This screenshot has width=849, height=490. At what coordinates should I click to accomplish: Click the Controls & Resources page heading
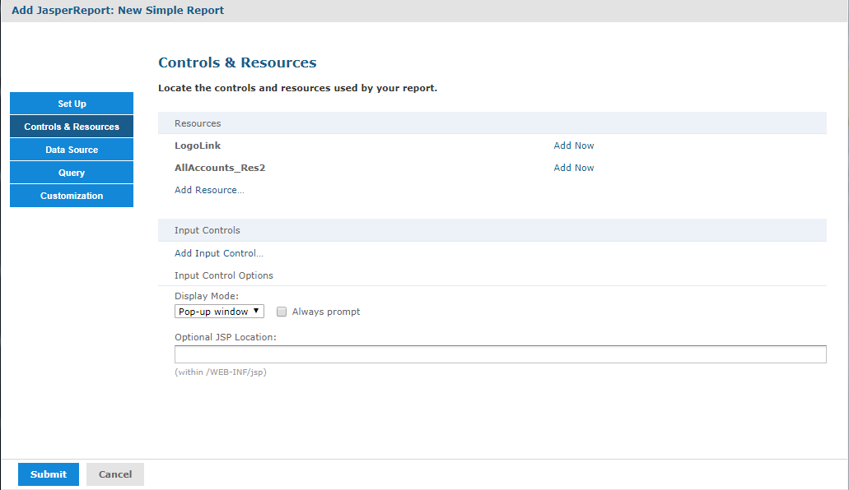pos(237,62)
